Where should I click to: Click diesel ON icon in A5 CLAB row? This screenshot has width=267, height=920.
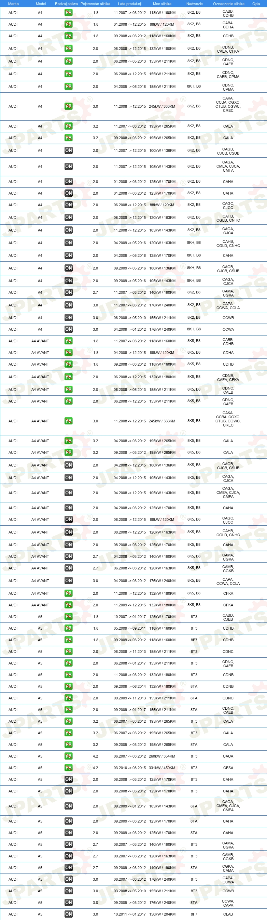coord(68,914)
